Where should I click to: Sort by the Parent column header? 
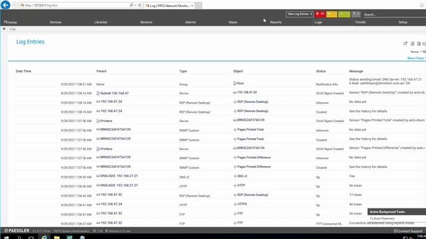click(x=101, y=71)
